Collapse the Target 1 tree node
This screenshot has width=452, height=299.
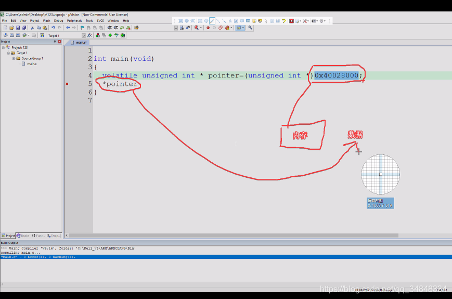[9, 53]
